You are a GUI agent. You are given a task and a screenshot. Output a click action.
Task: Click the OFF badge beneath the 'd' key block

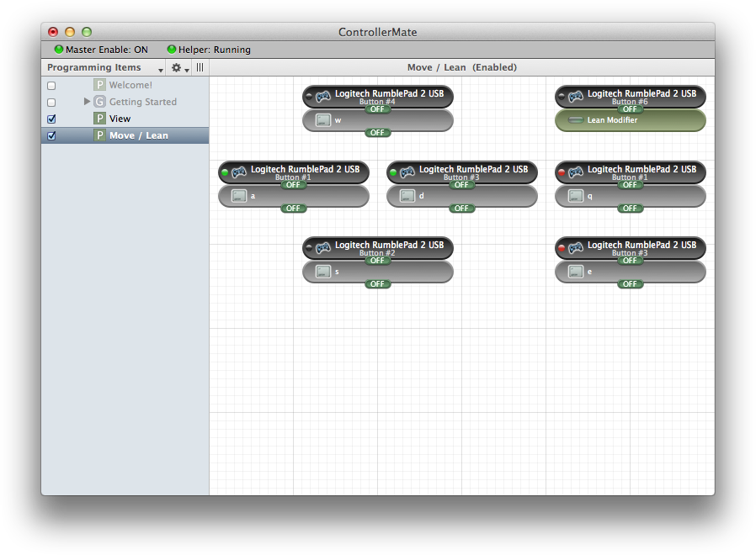pos(461,209)
